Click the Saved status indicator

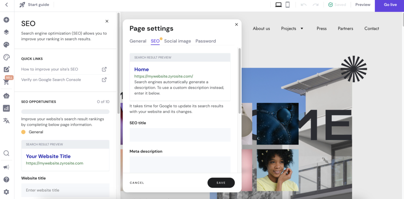(337, 5)
